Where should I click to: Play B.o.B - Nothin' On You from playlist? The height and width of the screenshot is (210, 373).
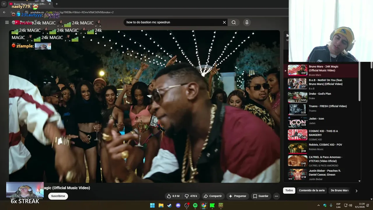322,84
